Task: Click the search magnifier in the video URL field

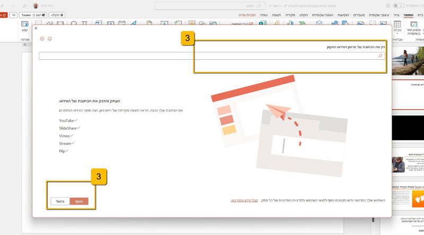Action: tap(380, 56)
